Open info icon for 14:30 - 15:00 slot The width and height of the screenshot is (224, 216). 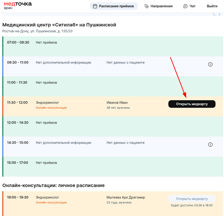pyautogui.click(x=210, y=145)
